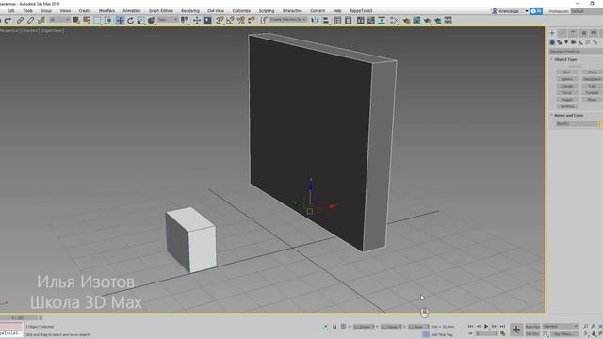Activate the Select and Rotate tool
603x339 pixels.
coord(130,21)
